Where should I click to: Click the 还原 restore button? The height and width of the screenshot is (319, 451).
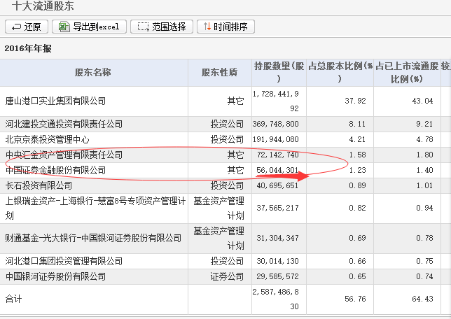27,27
